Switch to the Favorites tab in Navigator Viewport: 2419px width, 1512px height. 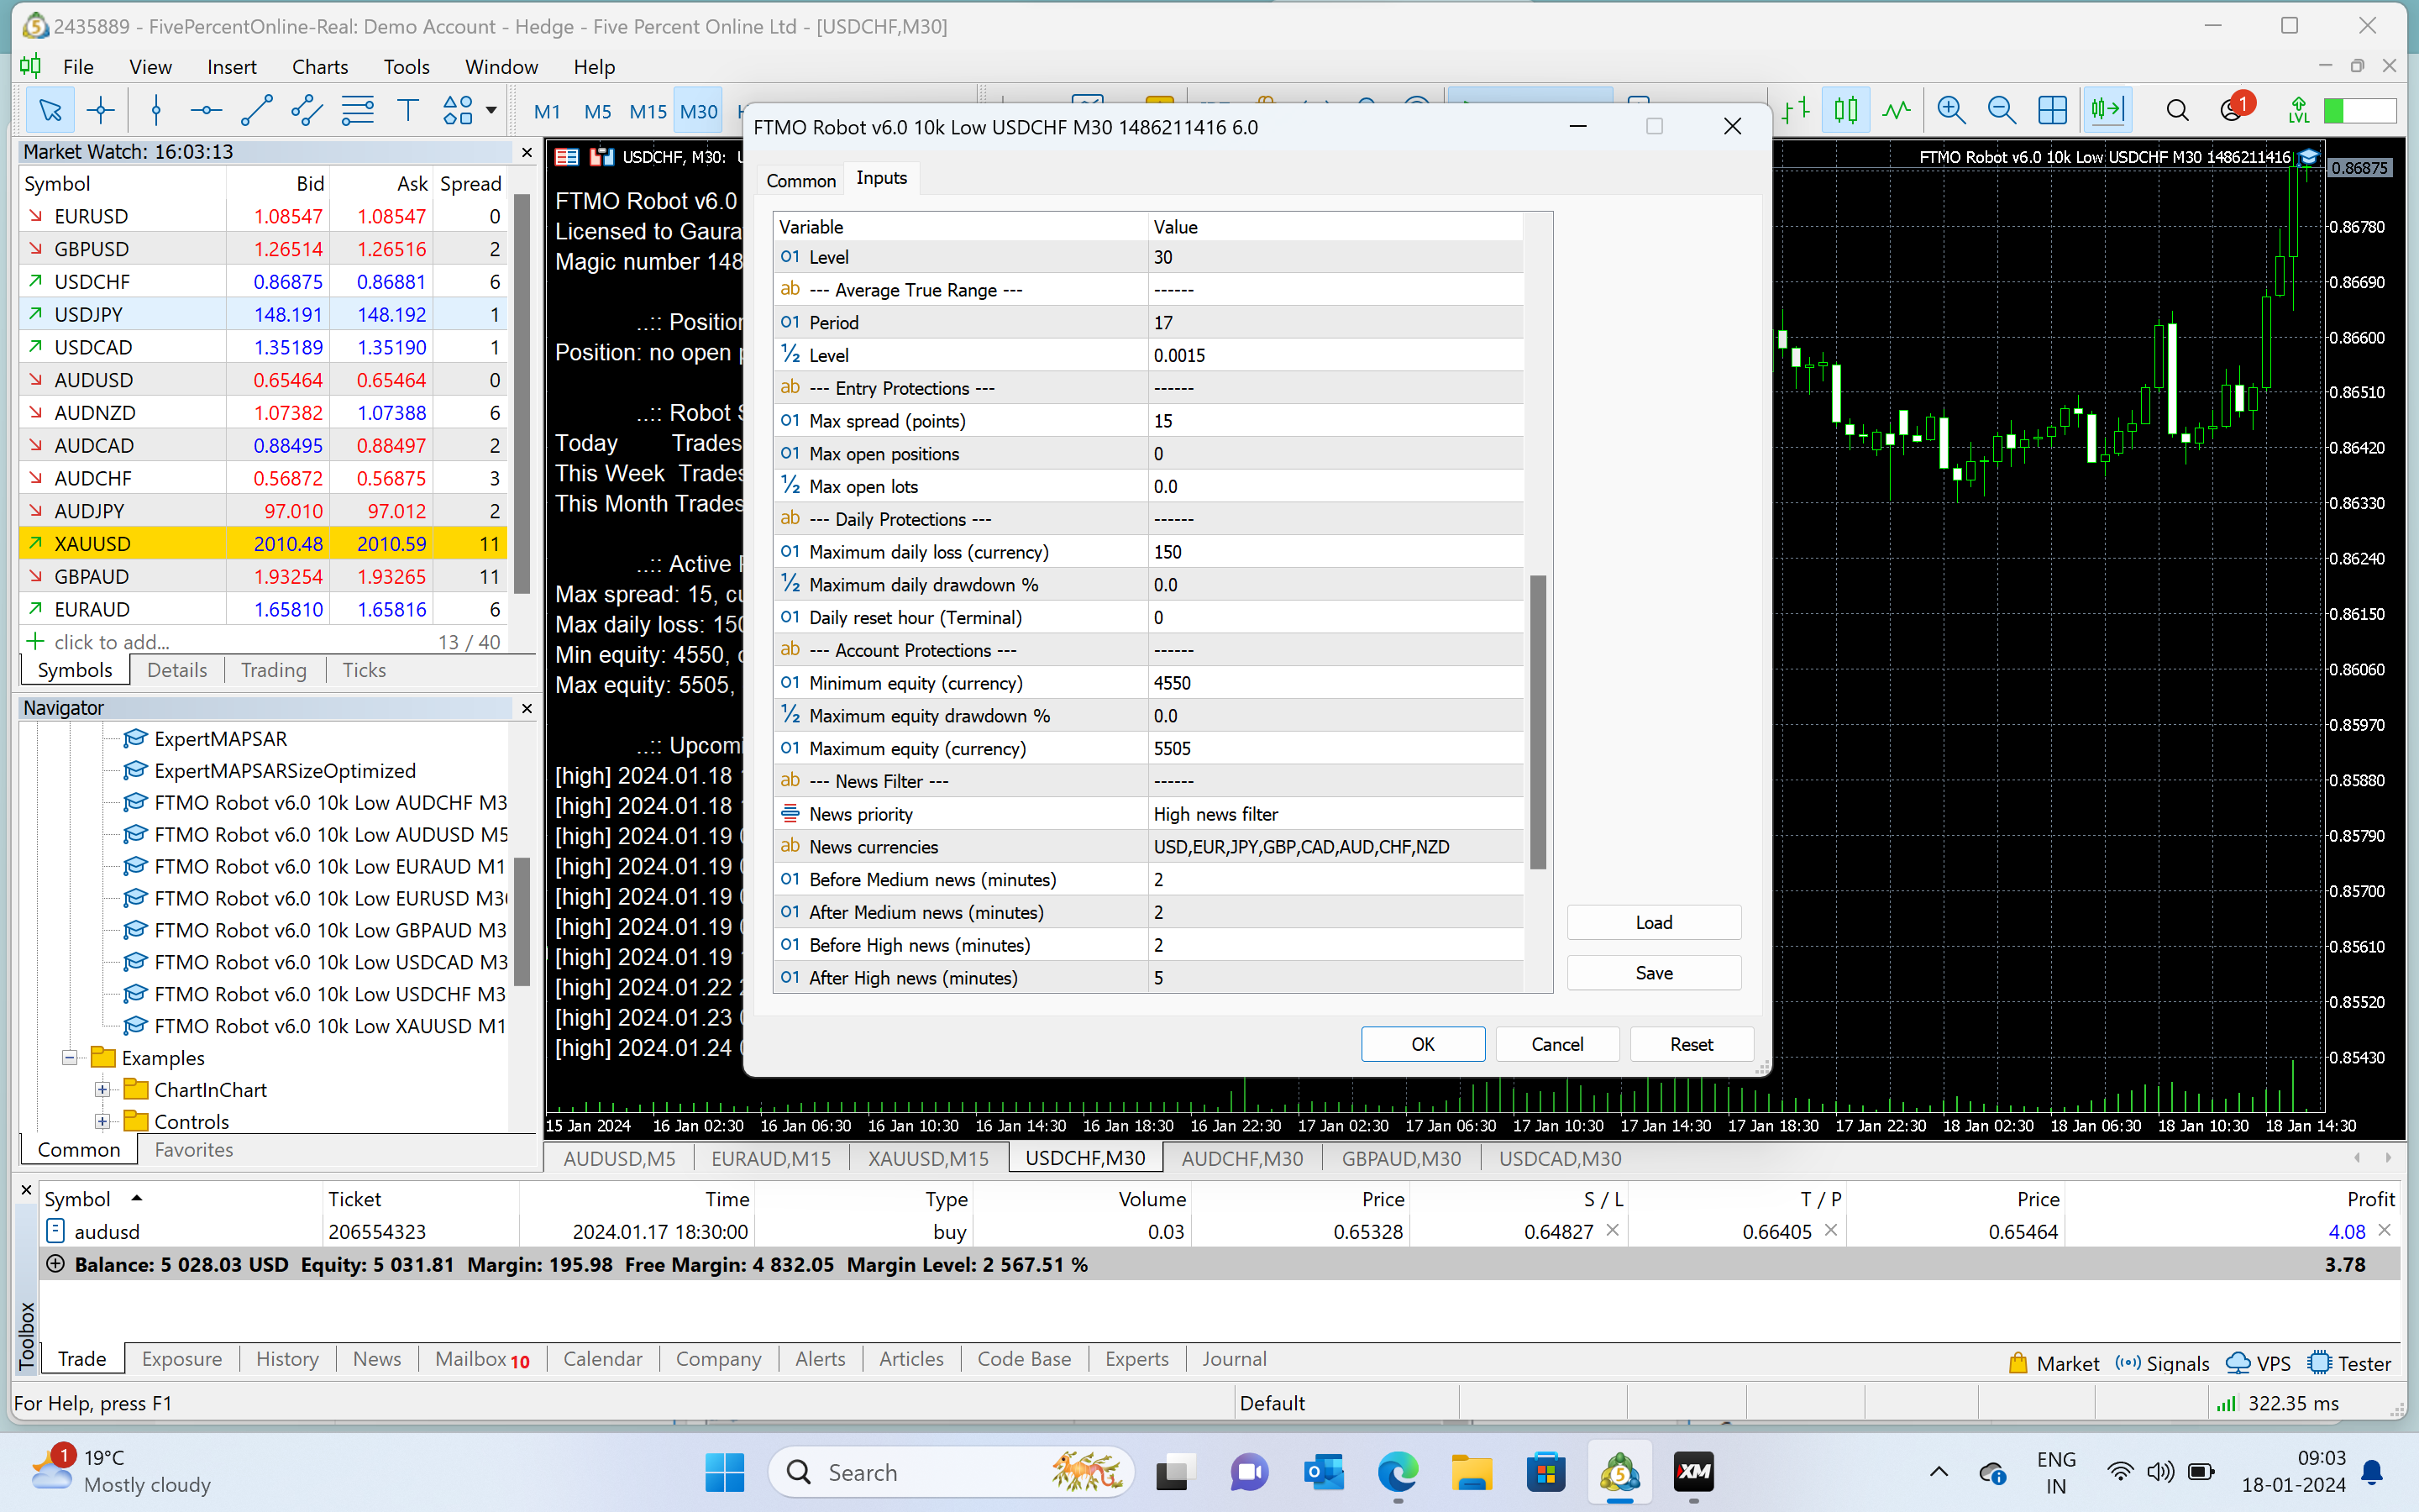(x=194, y=1150)
